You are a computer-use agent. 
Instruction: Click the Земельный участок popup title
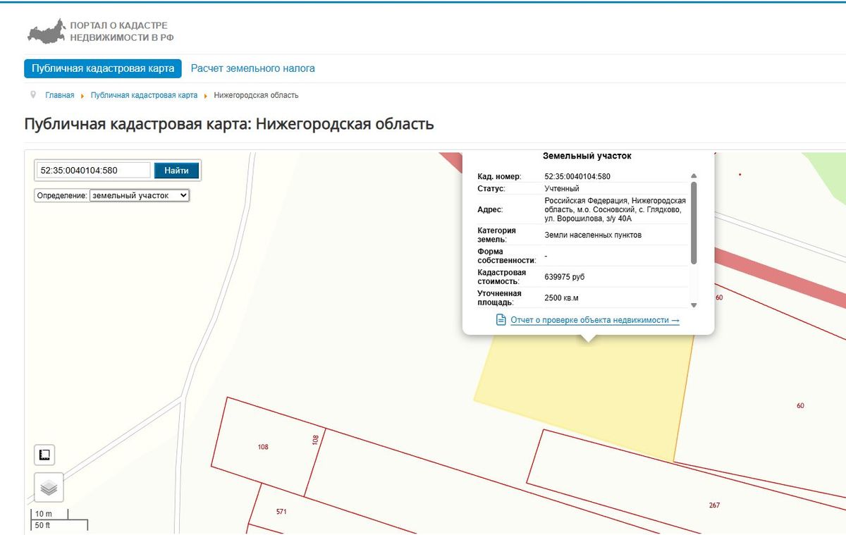587,156
